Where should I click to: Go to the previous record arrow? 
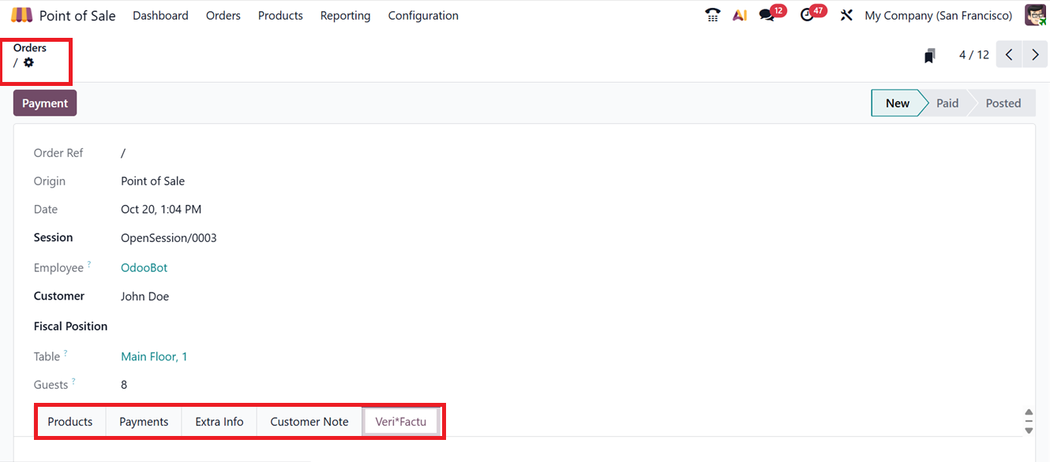tap(1009, 55)
